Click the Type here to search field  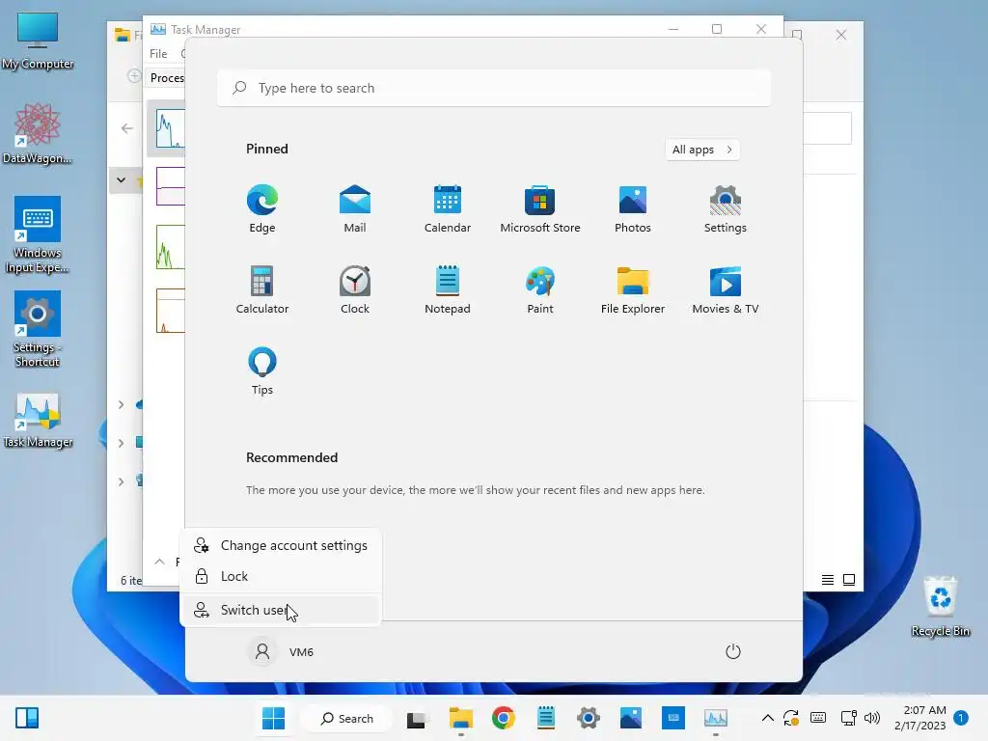494,88
